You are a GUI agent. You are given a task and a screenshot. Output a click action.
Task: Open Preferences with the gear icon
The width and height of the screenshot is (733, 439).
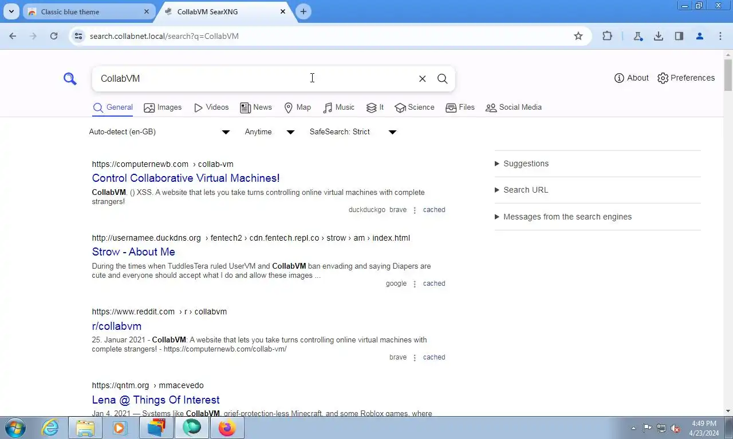[x=686, y=78]
